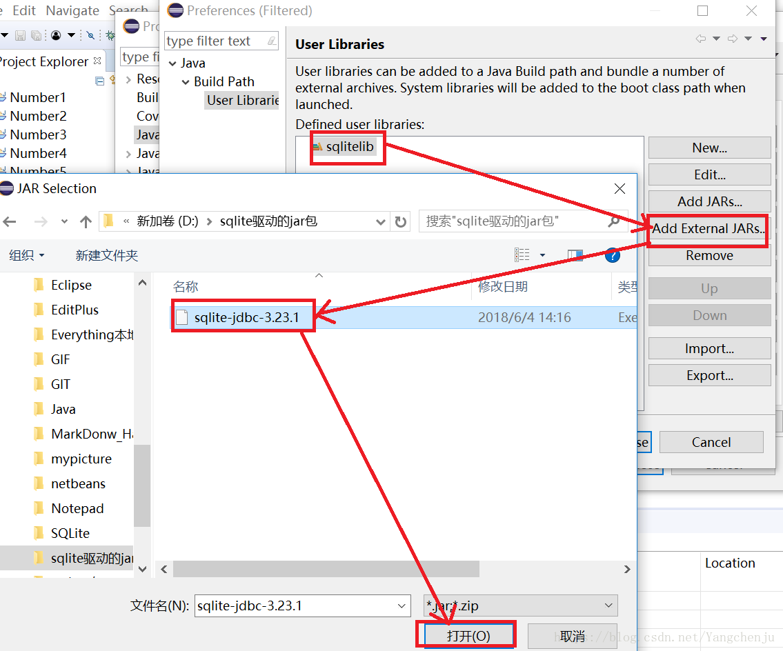Image resolution: width=783 pixels, height=651 pixels.
Task: Click the Add JARs... button
Action: point(710,201)
